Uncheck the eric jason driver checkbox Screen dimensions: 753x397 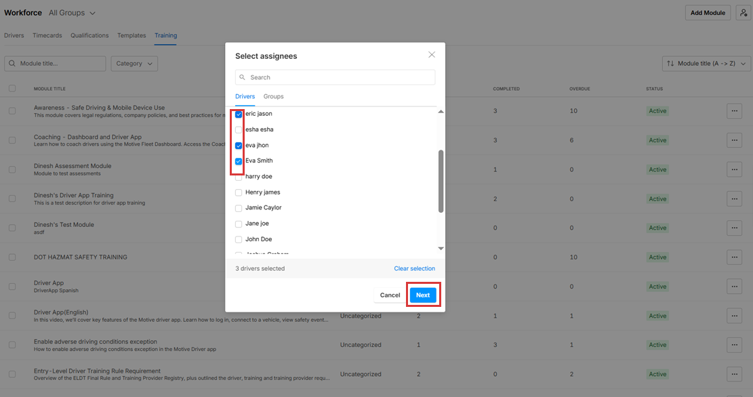239,114
